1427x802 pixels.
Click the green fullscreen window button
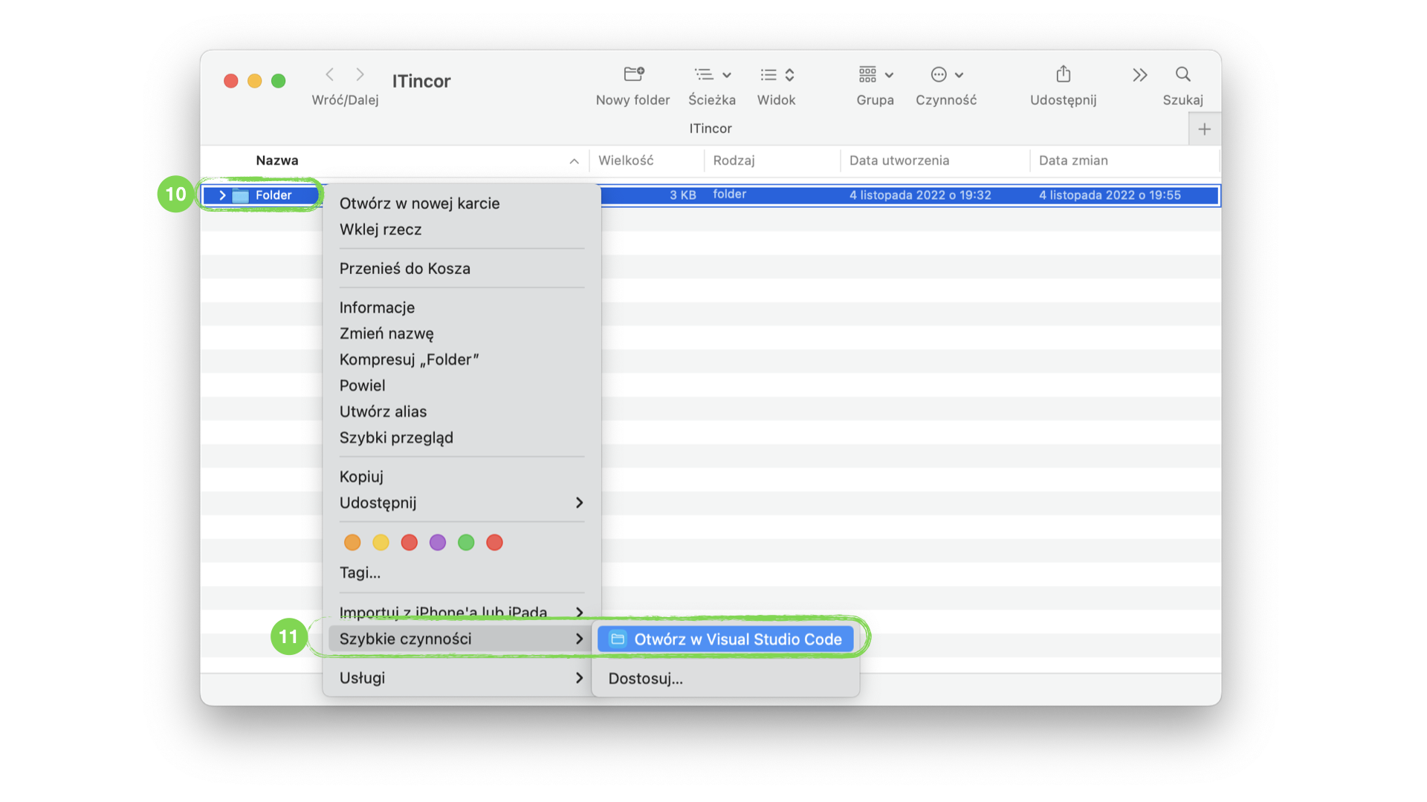pos(279,81)
